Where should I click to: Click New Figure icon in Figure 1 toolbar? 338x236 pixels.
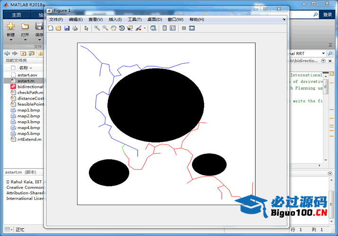point(51,28)
